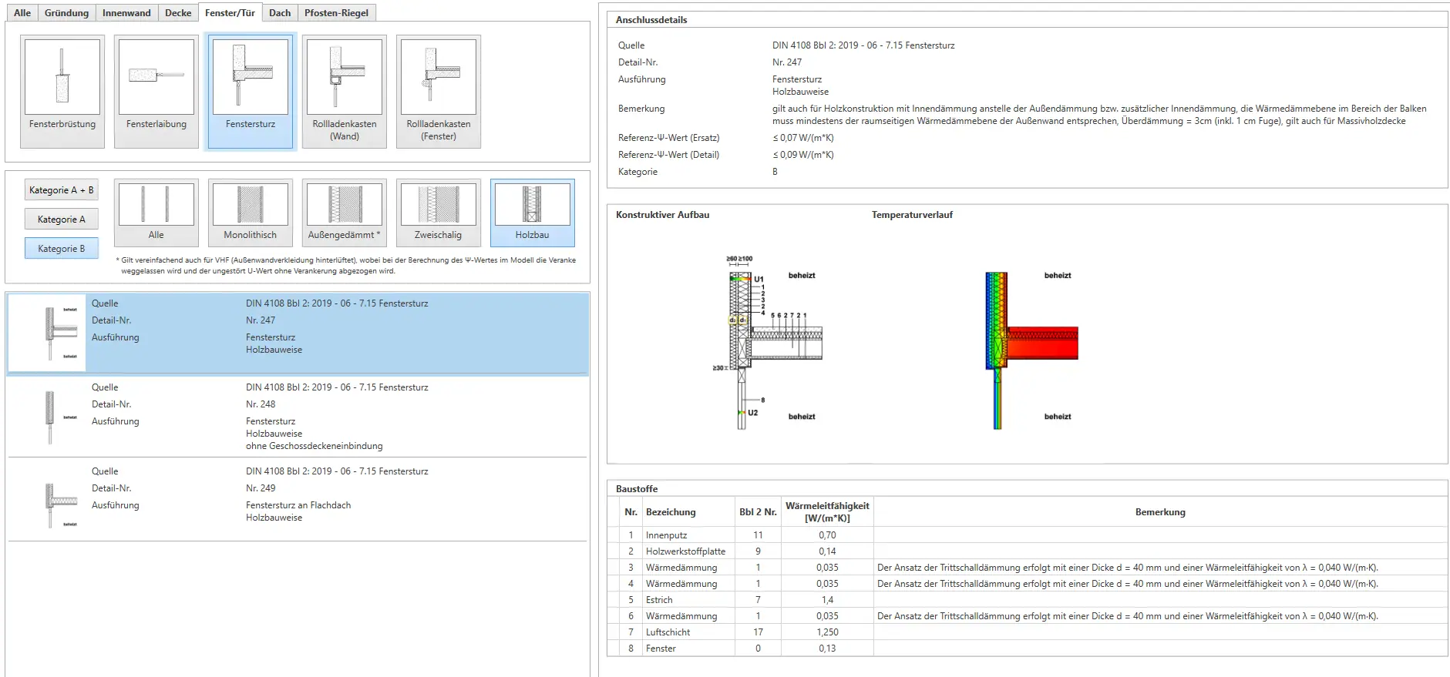Switch to the Gründung tab

[66, 13]
